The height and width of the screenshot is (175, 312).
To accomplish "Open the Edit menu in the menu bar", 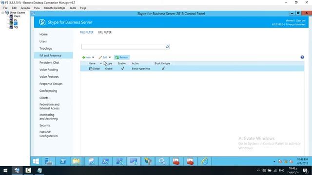I will point(14,8).
